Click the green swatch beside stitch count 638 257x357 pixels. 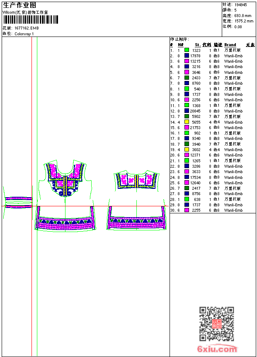187,199
